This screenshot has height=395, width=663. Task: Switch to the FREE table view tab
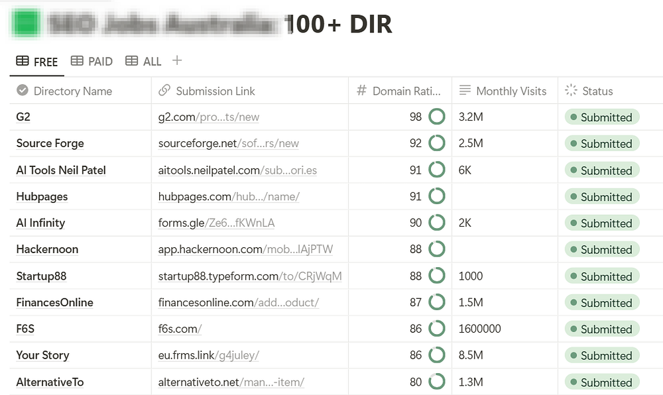coord(36,62)
